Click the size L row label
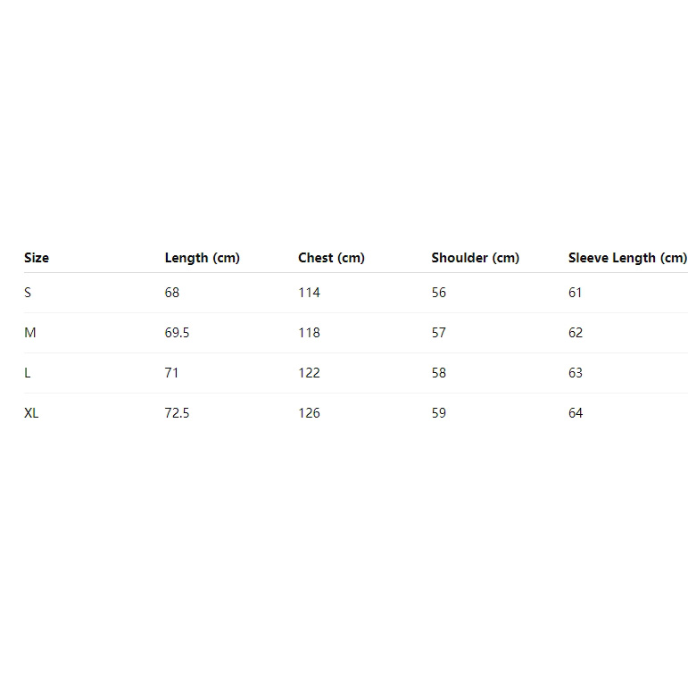The width and height of the screenshot is (688, 688). coord(28,373)
